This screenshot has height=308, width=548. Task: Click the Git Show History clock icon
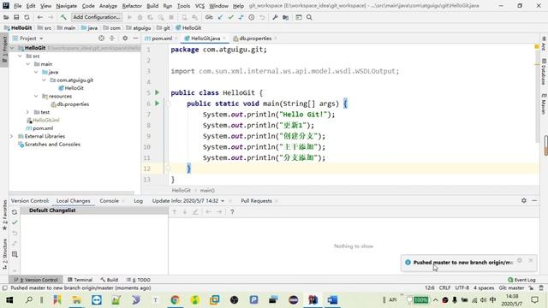coord(252,17)
